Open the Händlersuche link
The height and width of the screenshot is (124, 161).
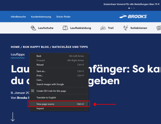coord(18,17)
